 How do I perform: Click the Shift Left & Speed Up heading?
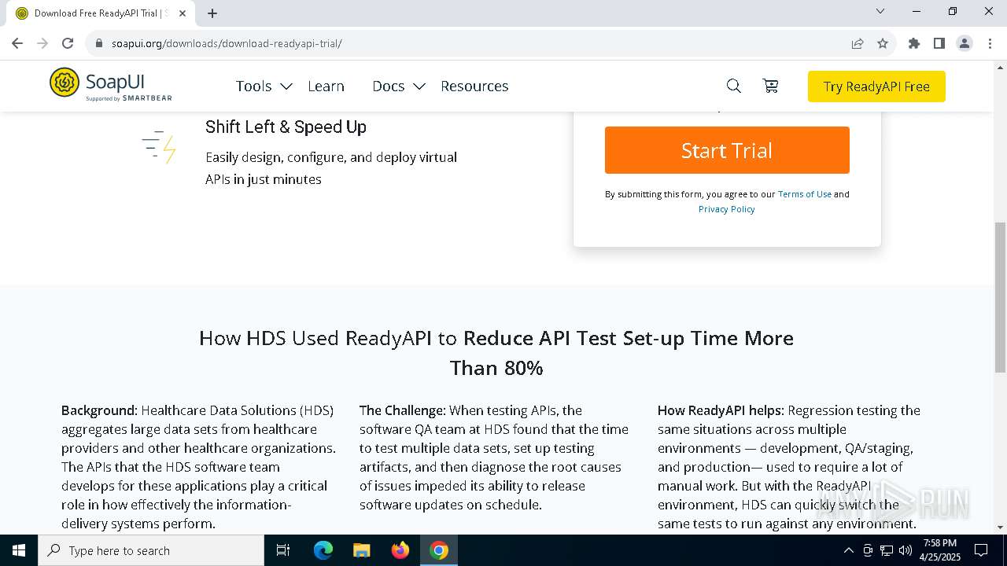click(286, 127)
